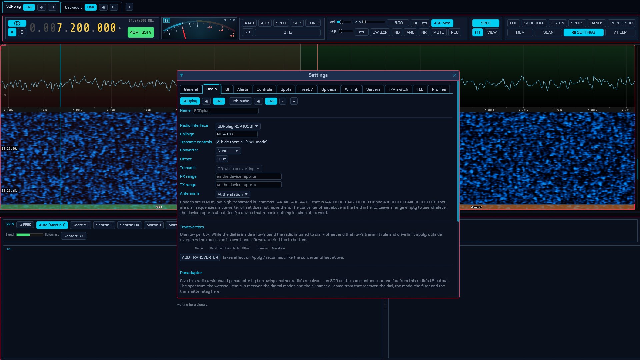Click the S4 signal meter indicator

(x=167, y=20)
